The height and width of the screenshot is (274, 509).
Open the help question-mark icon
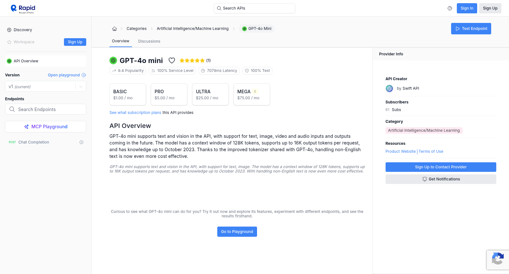click(x=450, y=8)
